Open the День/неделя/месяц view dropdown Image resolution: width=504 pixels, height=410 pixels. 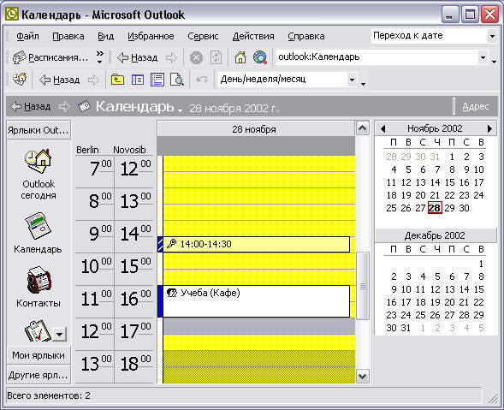[352, 80]
